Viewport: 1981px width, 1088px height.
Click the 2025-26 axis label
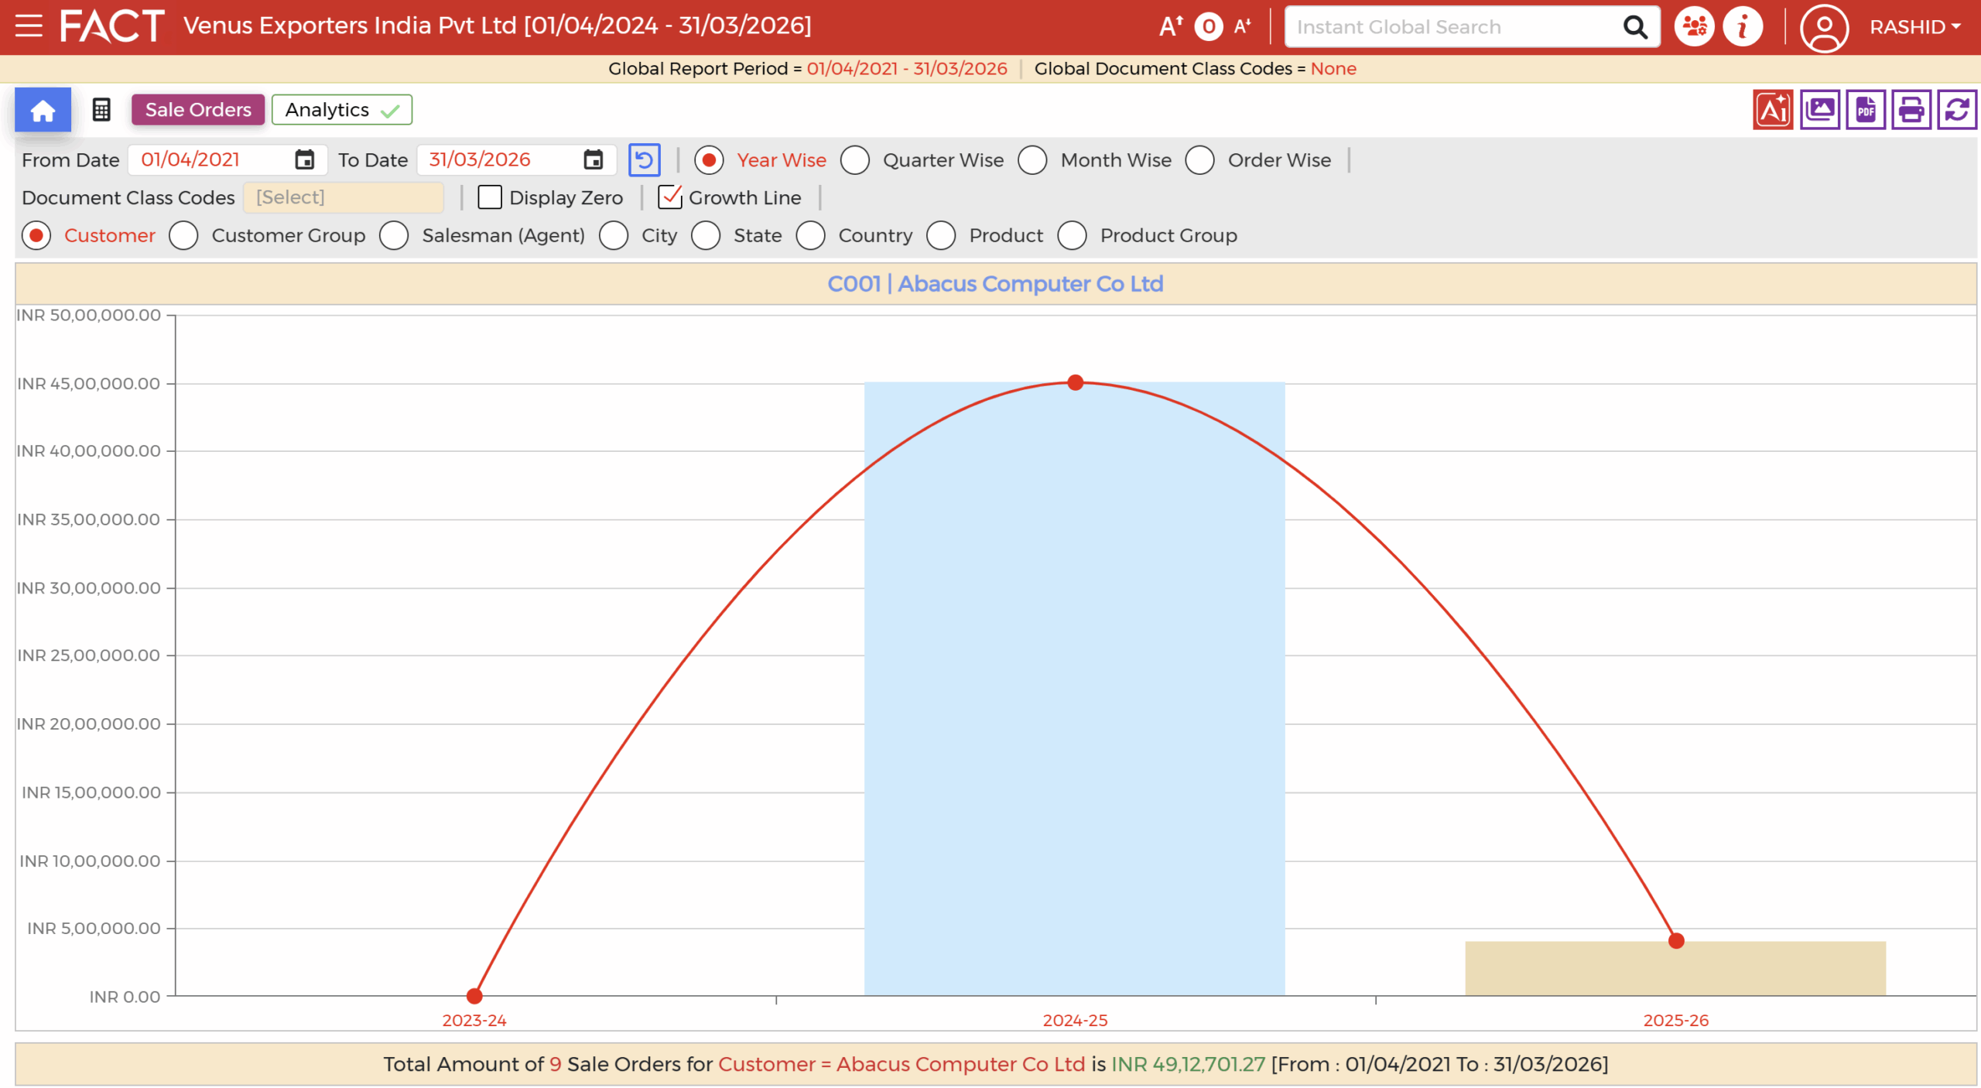click(x=1676, y=1021)
